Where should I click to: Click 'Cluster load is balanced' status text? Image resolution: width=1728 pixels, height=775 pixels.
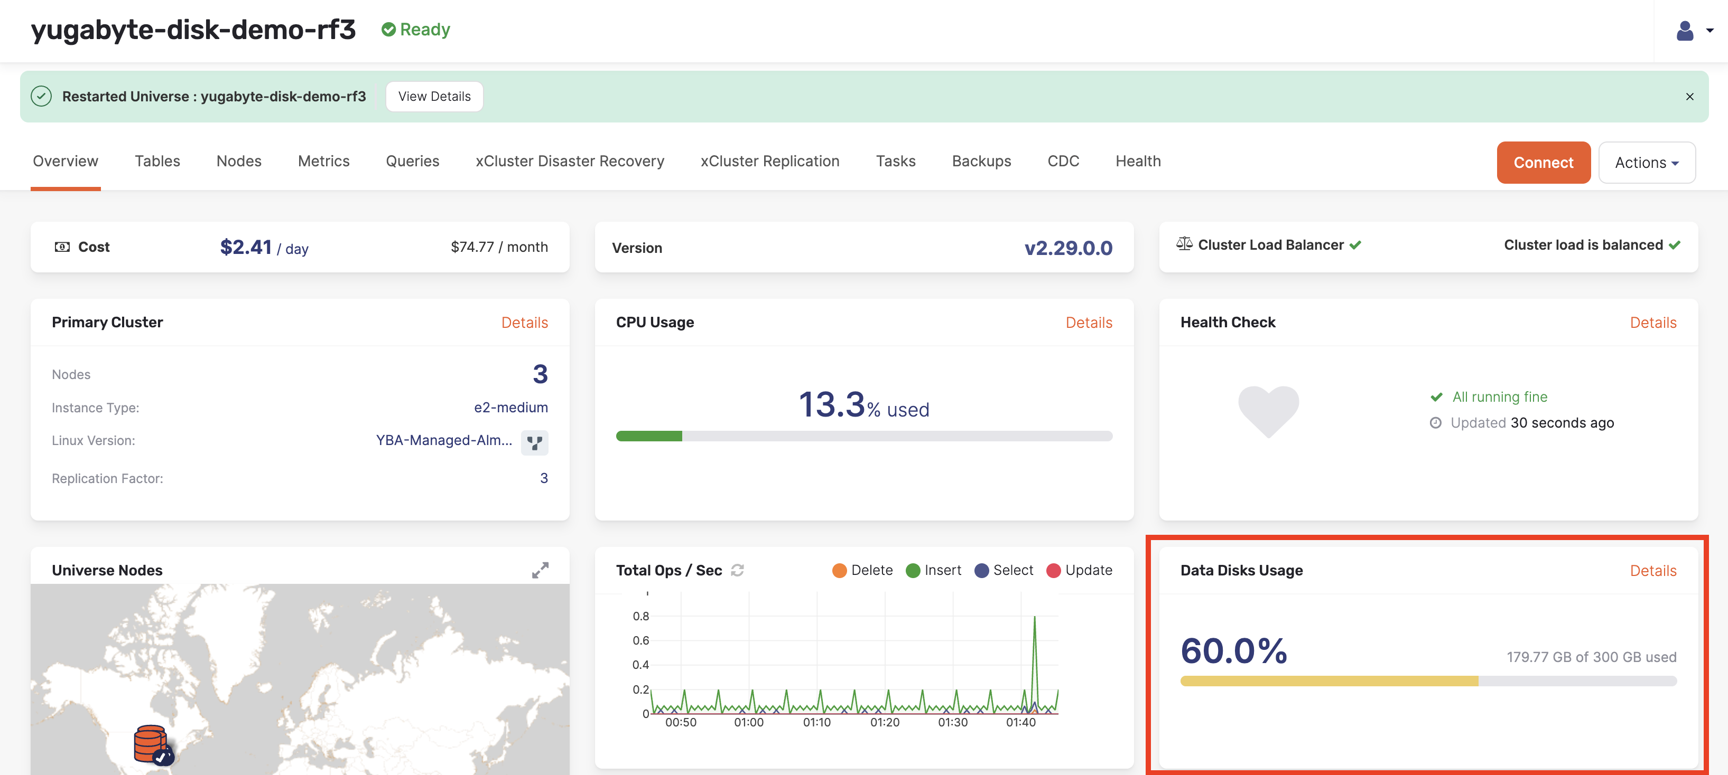click(1583, 245)
